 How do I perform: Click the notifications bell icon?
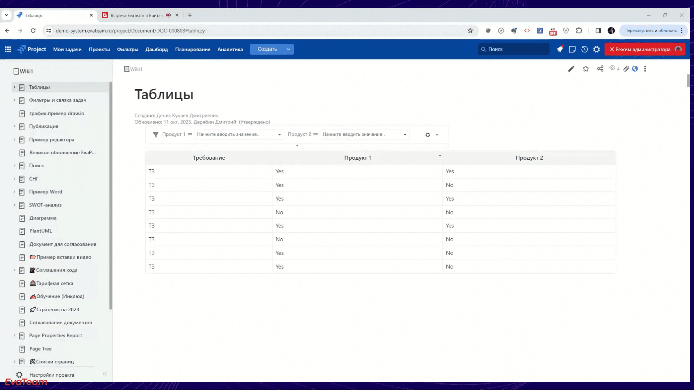560,49
